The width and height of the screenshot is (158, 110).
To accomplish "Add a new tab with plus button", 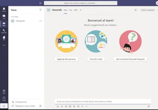I will click(81, 10).
